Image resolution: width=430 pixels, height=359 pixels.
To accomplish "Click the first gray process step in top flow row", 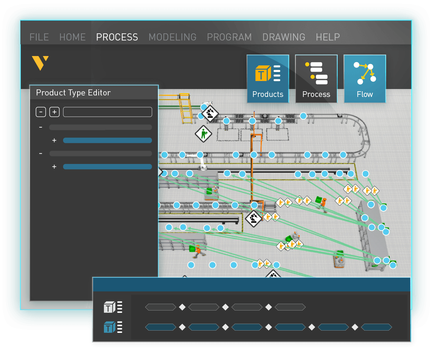I will [x=161, y=307].
